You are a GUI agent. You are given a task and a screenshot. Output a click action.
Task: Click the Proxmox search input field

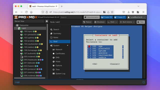[71, 17]
